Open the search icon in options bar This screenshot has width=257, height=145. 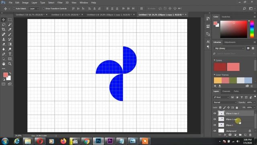click(244, 8)
